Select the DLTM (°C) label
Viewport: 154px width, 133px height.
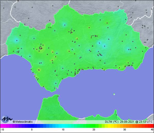click(x=112, y=122)
